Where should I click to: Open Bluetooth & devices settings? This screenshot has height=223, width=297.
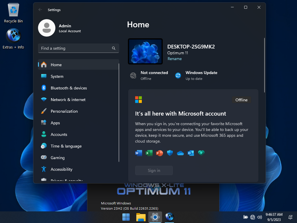[68, 88]
